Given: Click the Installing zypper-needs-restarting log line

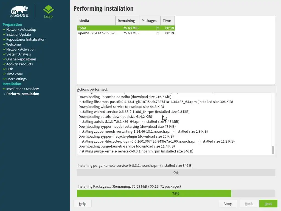Looking at the screenshot, I should pyautogui.click(x=143, y=131).
